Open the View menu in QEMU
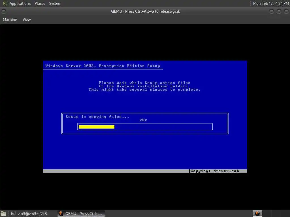The image size is (290, 217). point(27,19)
